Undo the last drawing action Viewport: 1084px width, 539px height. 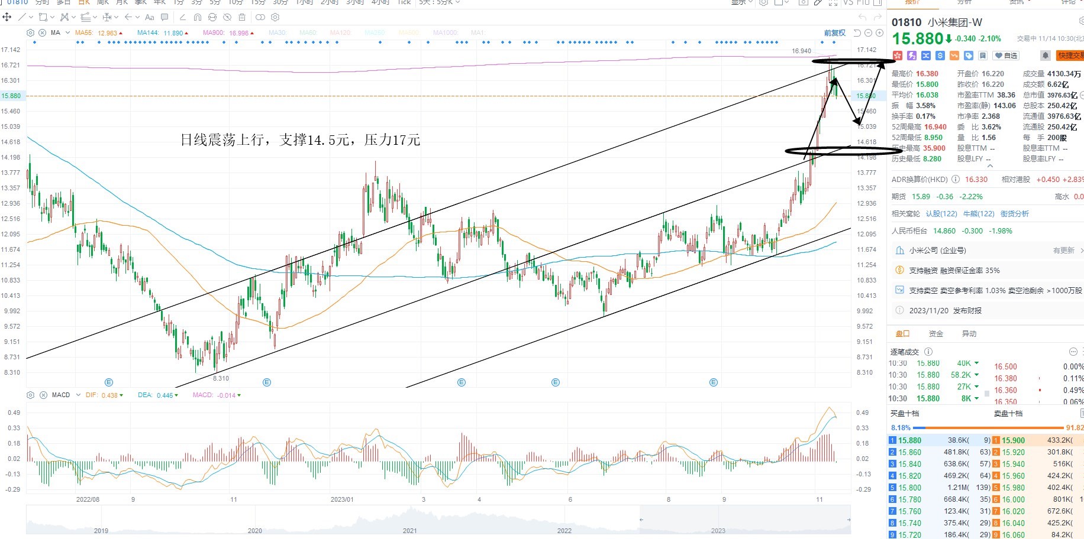tap(862, 17)
